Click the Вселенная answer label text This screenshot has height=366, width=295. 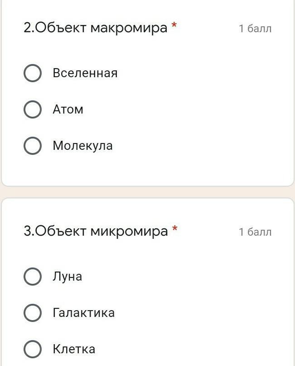coord(85,73)
